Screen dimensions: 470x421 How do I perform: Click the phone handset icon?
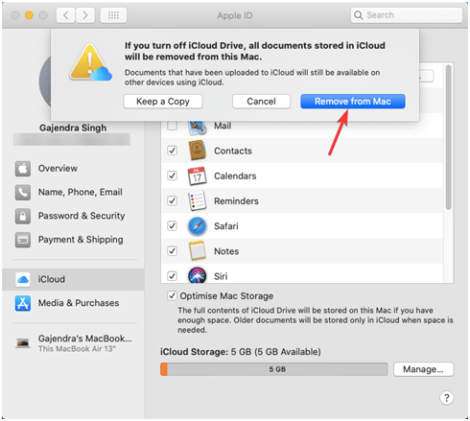coord(23,192)
